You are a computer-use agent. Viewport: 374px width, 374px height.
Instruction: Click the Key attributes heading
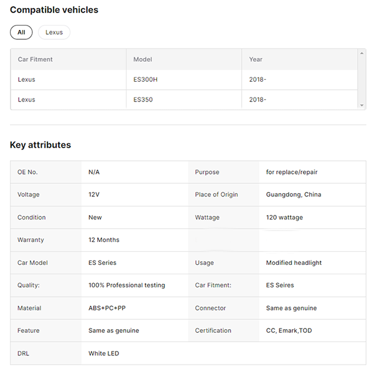(x=41, y=145)
